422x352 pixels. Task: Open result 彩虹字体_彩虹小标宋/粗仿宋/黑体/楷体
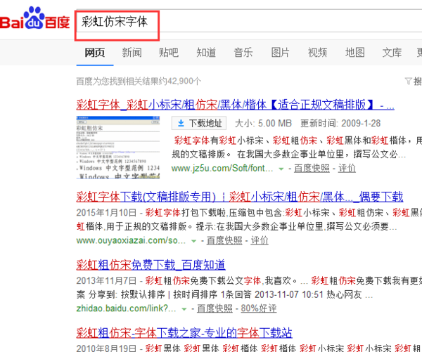[235, 105]
